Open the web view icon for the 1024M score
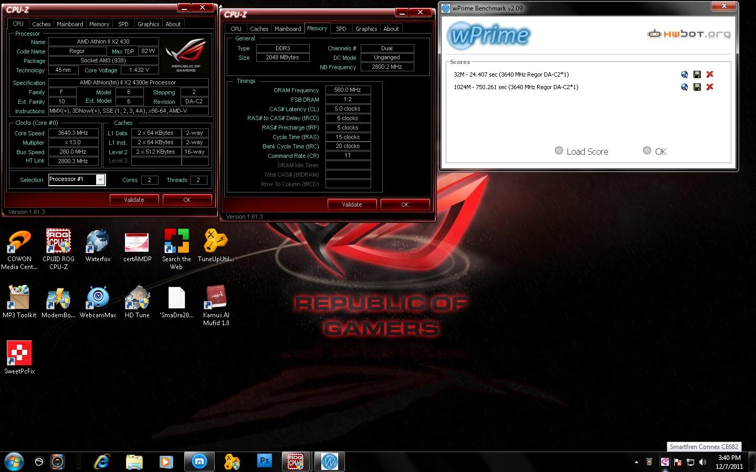 pyautogui.click(x=684, y=87)
